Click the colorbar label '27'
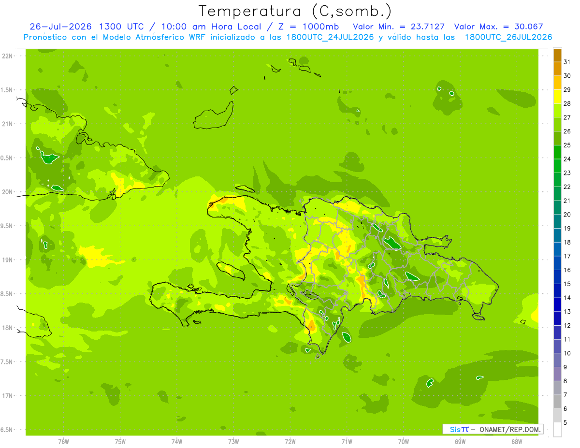 pyautogui.click(x=567, y=117)
